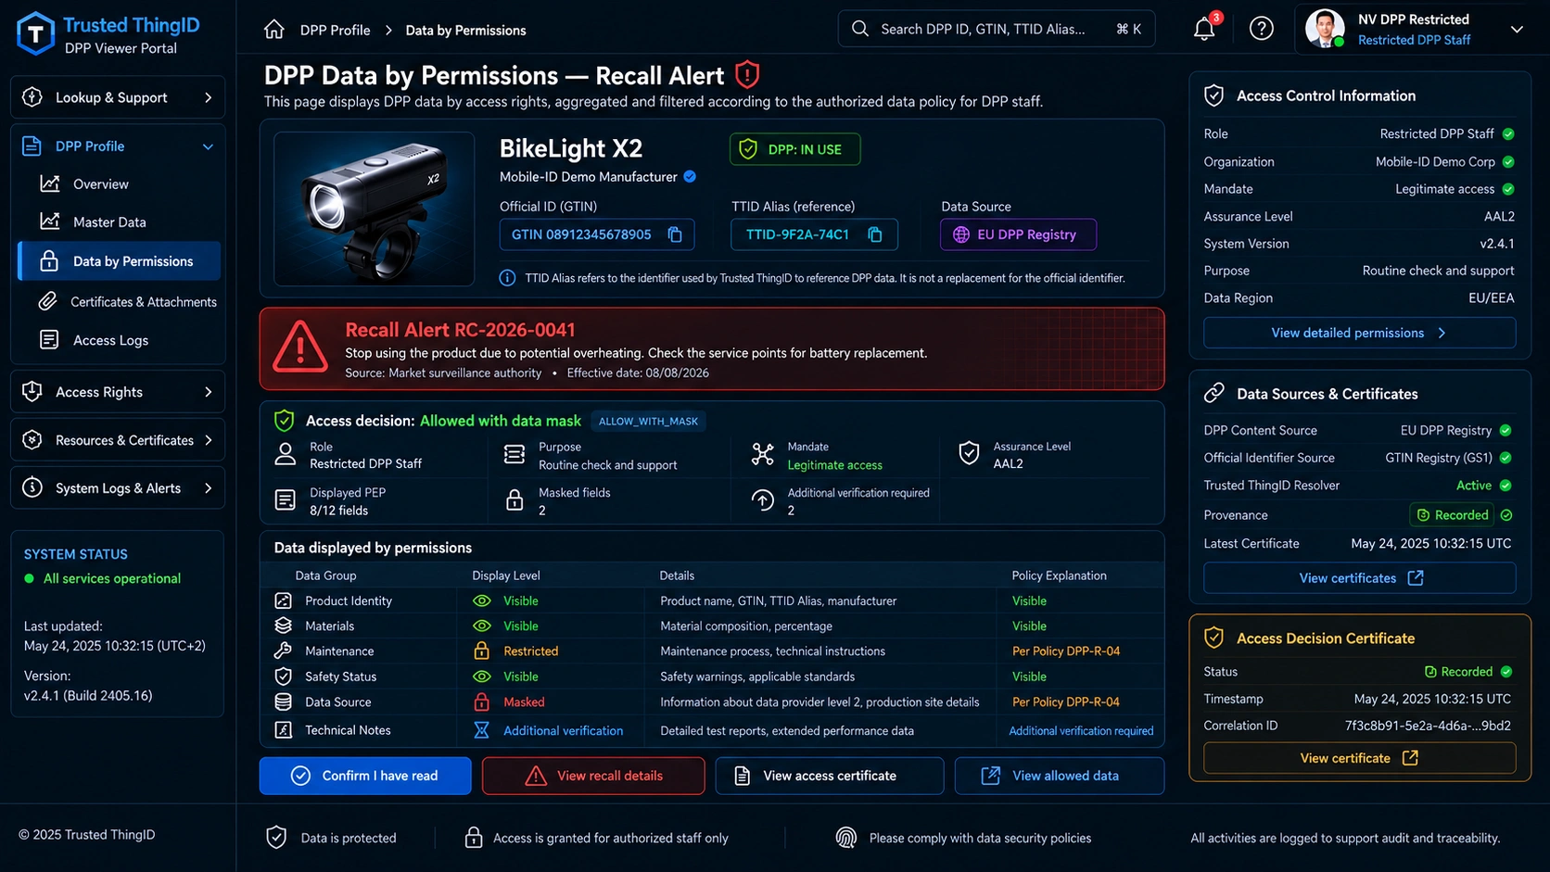Viewport: 1550px width, 872px height.
Task: Expand the Lookup & Support menu
Action: coord(118,97)
